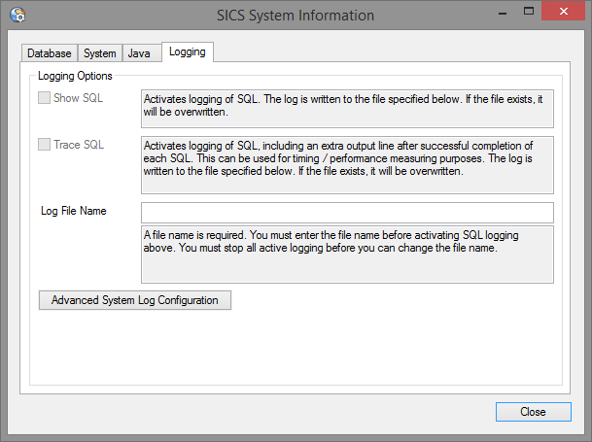Click the Log File Name input field
Viewport: 592px width, 442px height.
click(x=346, y=213)
